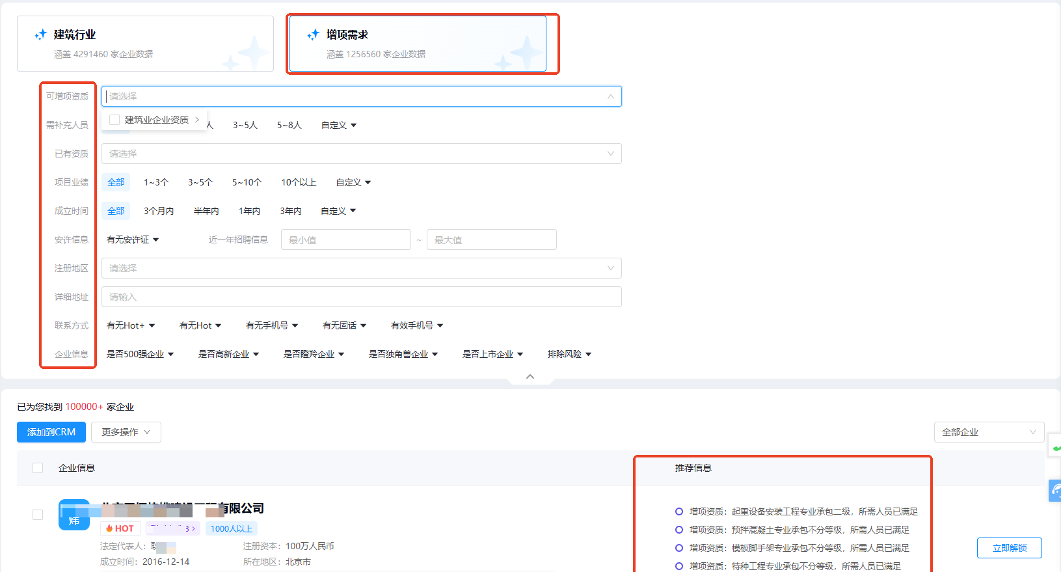
Task: Click the 添加到CRM button
Action: [x=51, y=432]
